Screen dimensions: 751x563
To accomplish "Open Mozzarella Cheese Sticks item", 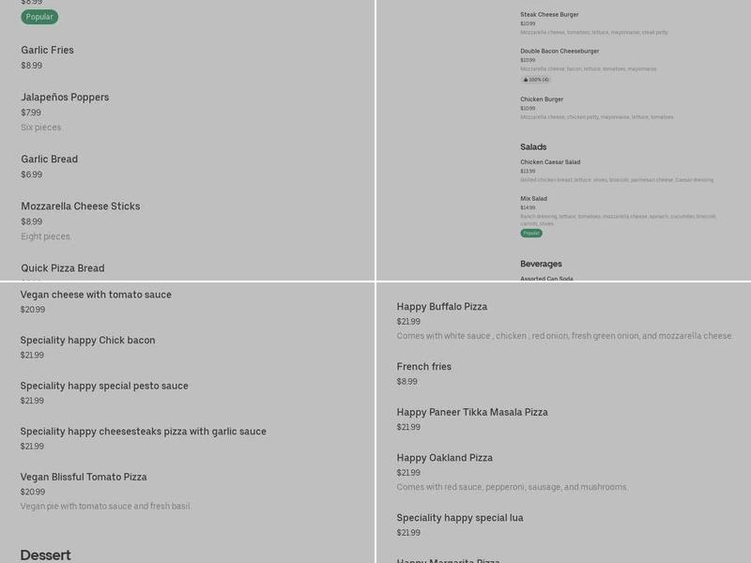I will tap(80, 206).
